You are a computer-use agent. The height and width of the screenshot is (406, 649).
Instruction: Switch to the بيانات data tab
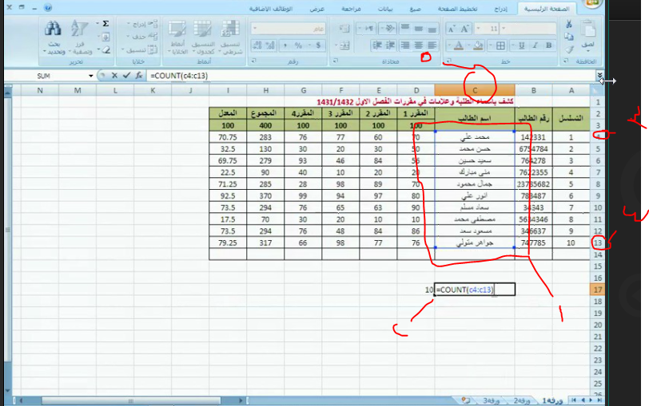385,9
